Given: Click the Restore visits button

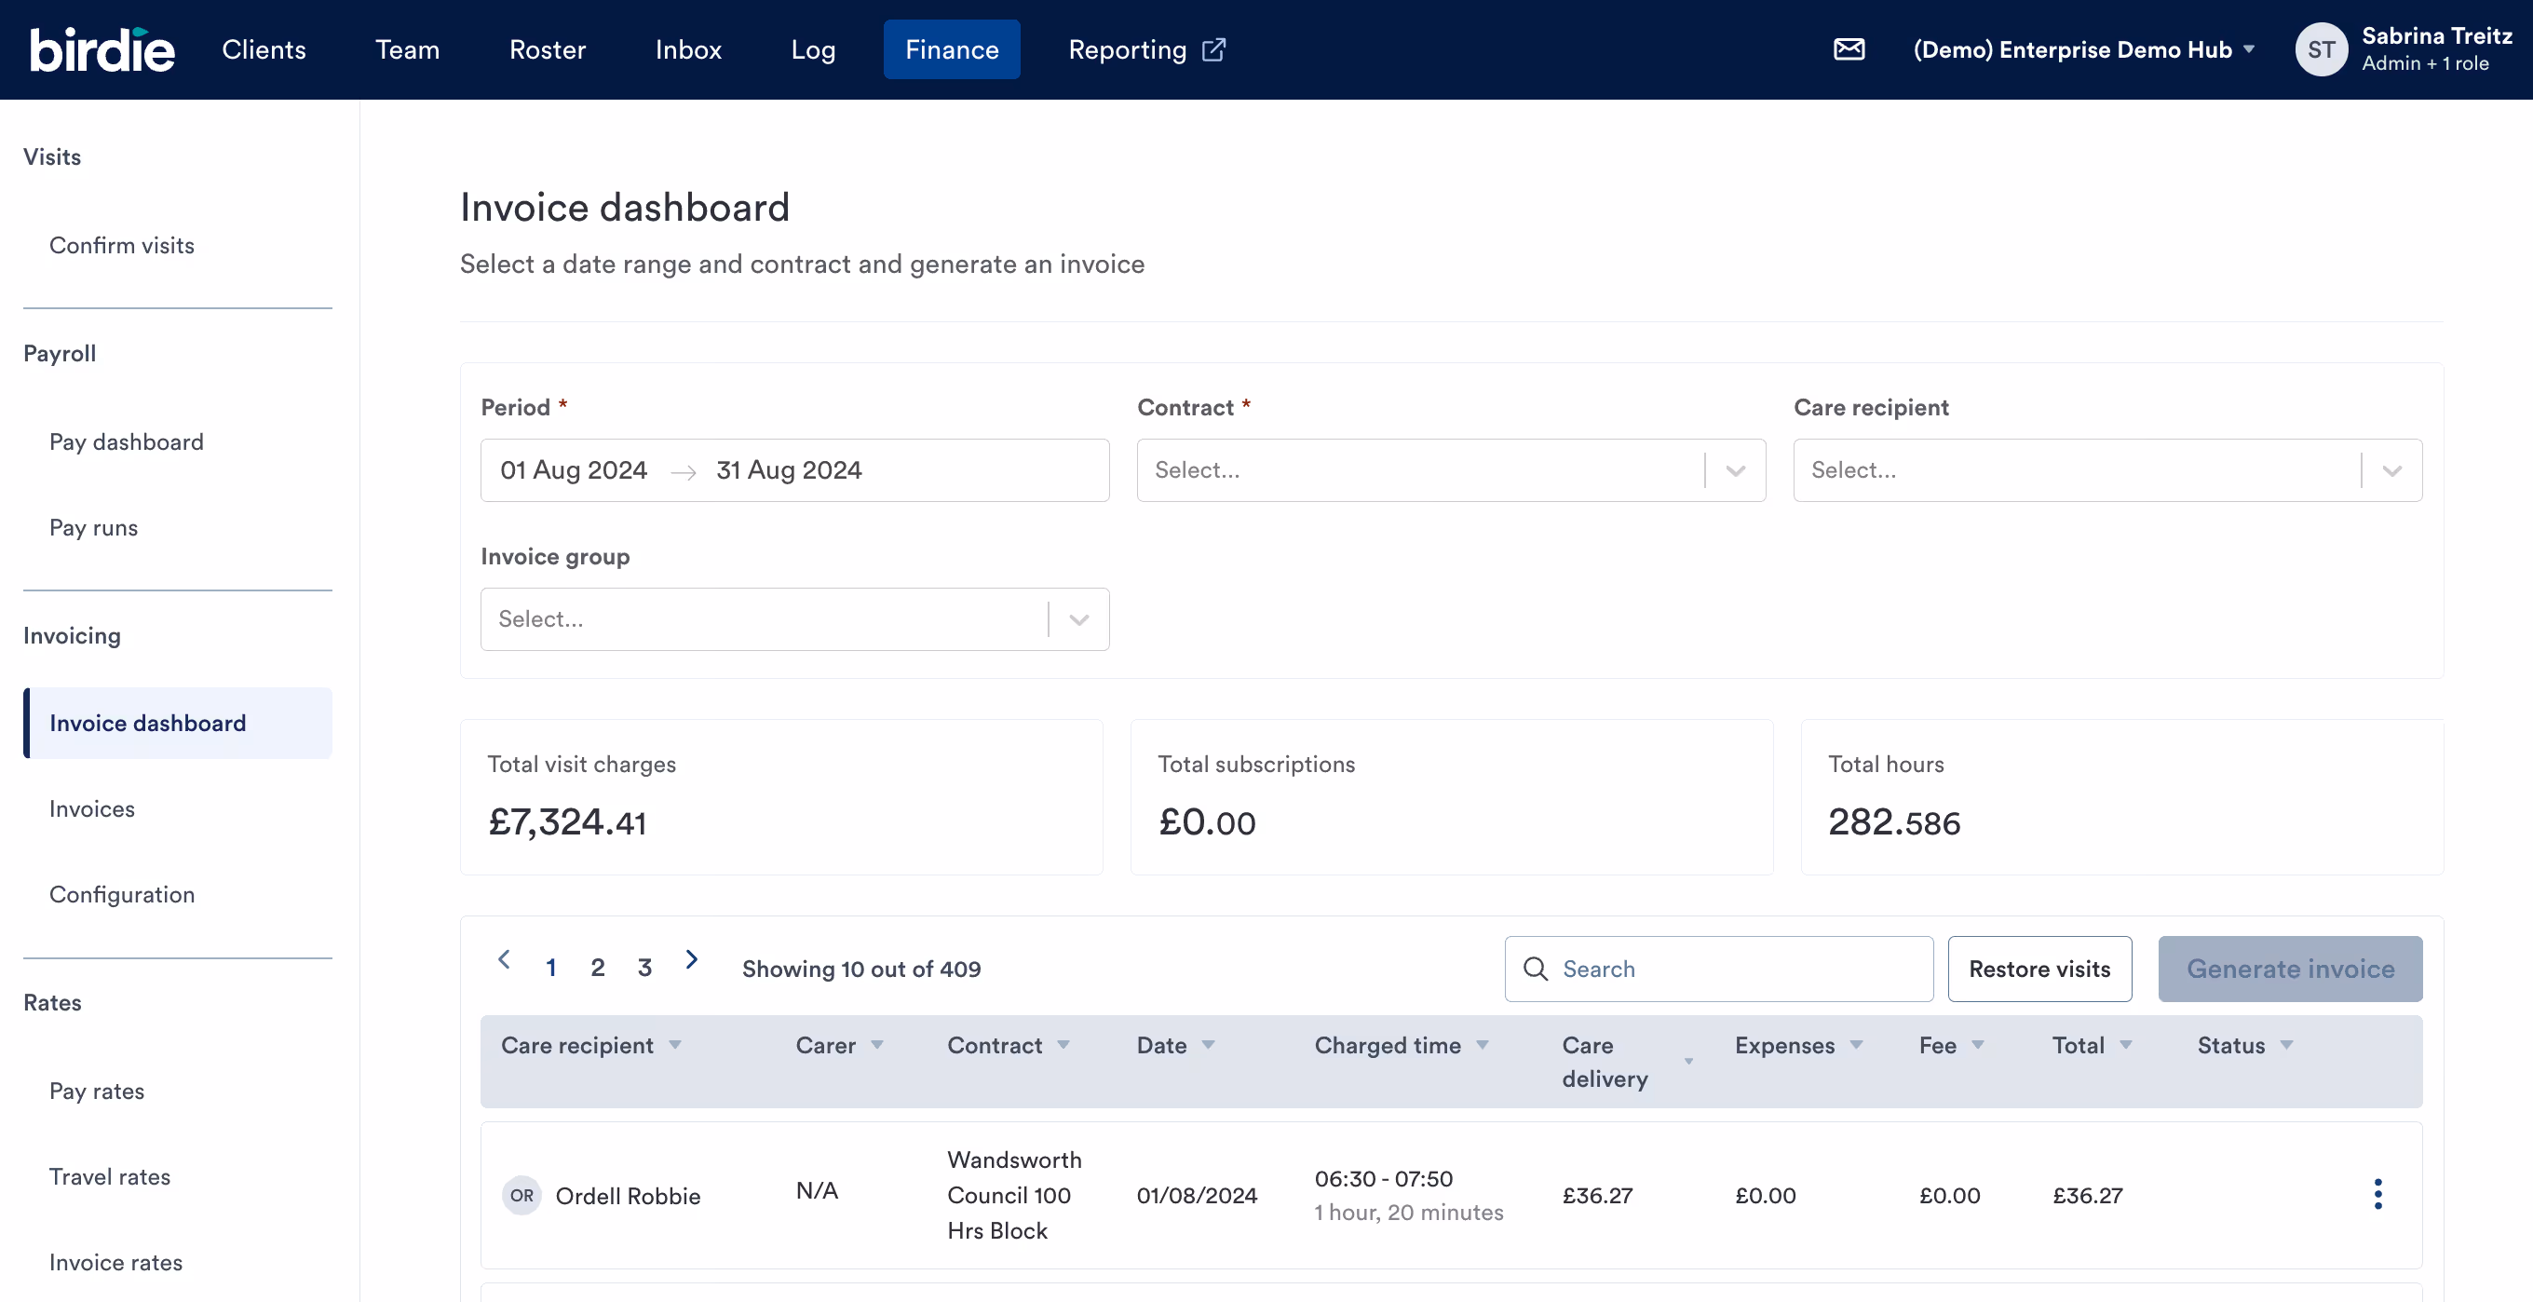Looking at the screenshot, I should click(x=2039, y=969).
